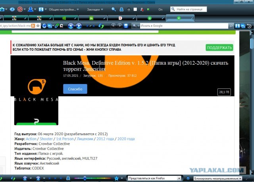Click the eye icon in top toolbar
Image resolution: width=254 pixels, height=182 pixels.
coord(12,10)
